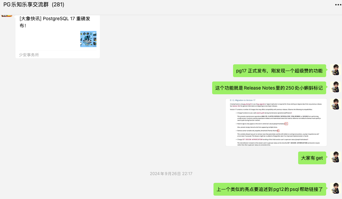Screen dimensions: 342x199
Task: Select the 'pg12 的 psql 帮助链接' message bubble
Action: (x=269, y=189)
